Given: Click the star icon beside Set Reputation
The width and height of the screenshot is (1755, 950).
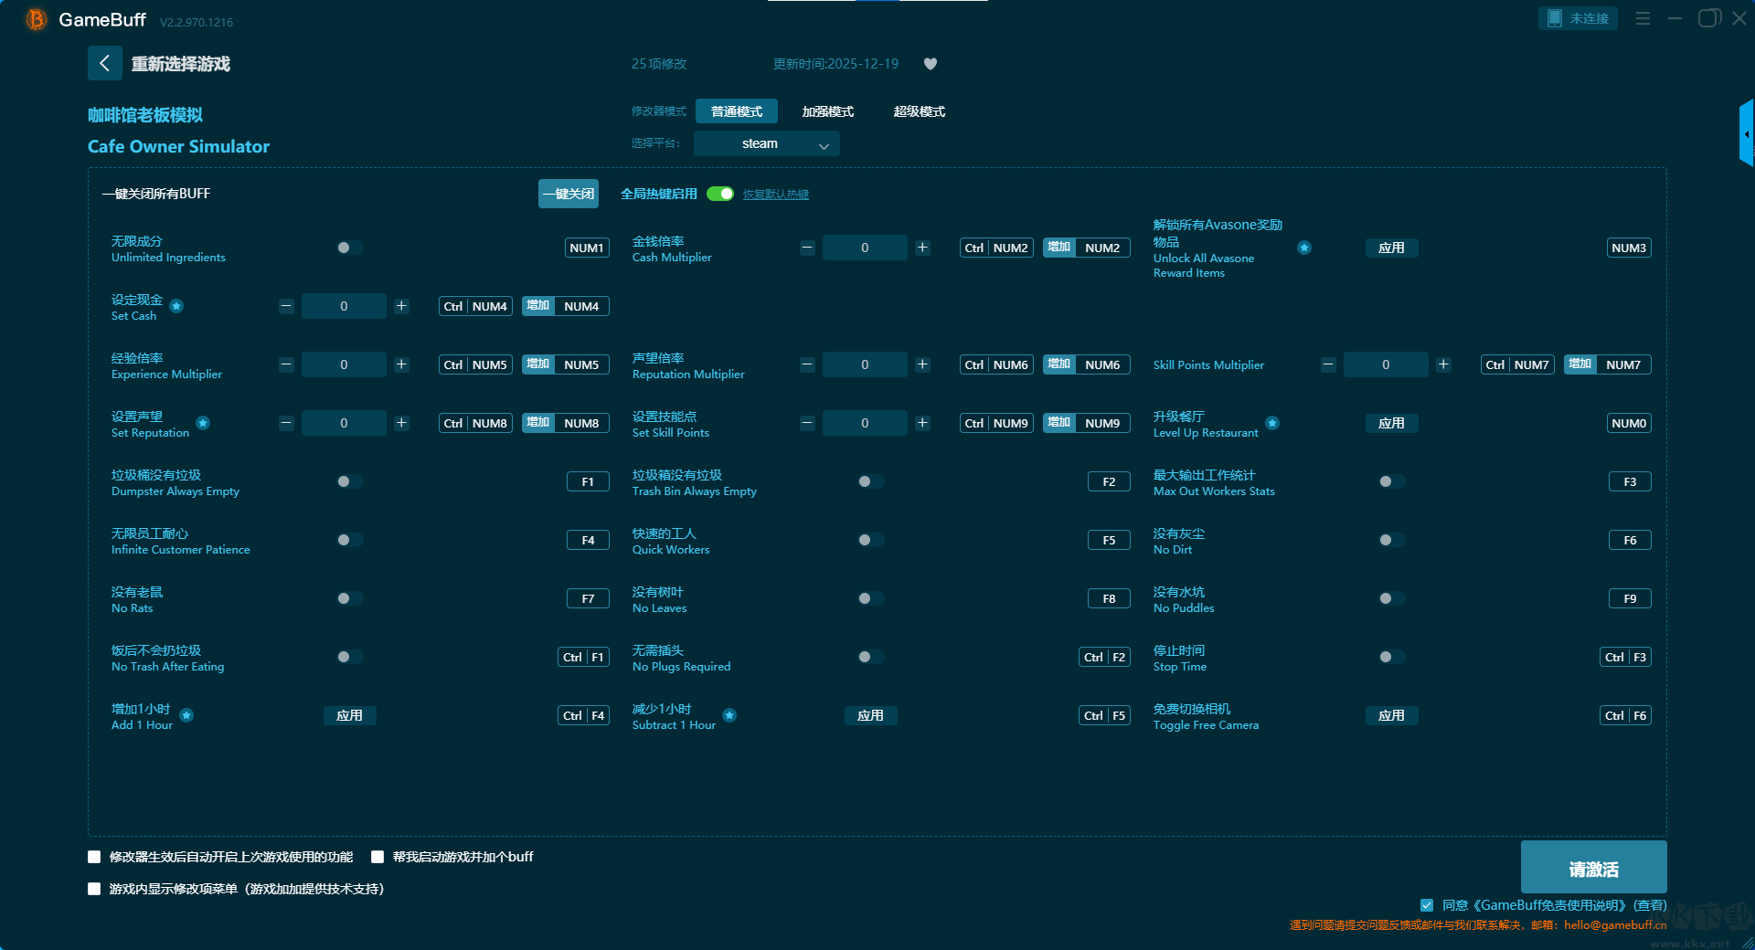Looking at the screenshot, I should click(x=203, y=423).
